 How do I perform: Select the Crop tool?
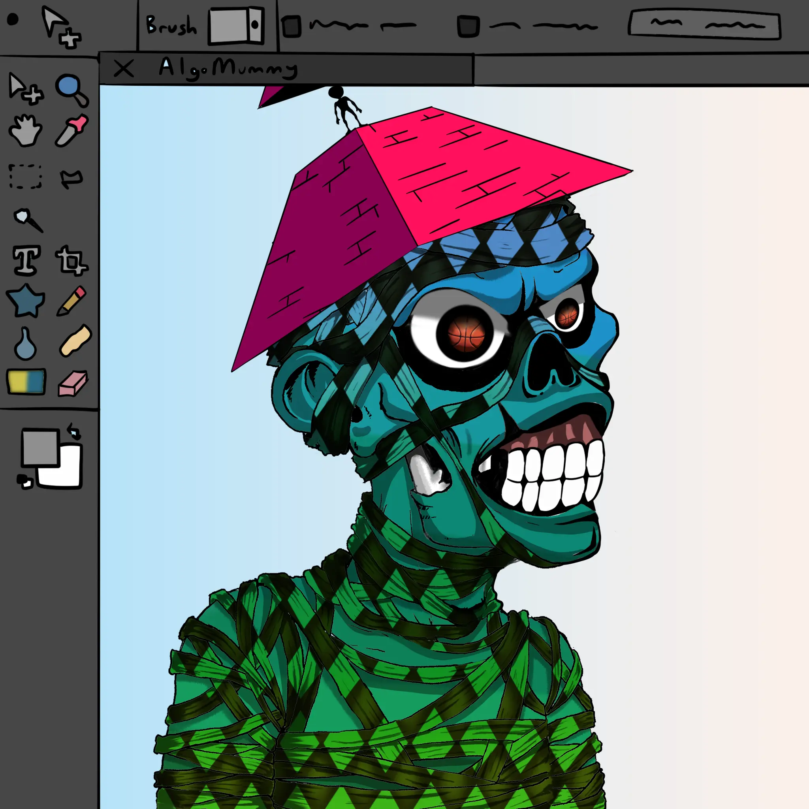pyautogui.click(x=71, y=261)
